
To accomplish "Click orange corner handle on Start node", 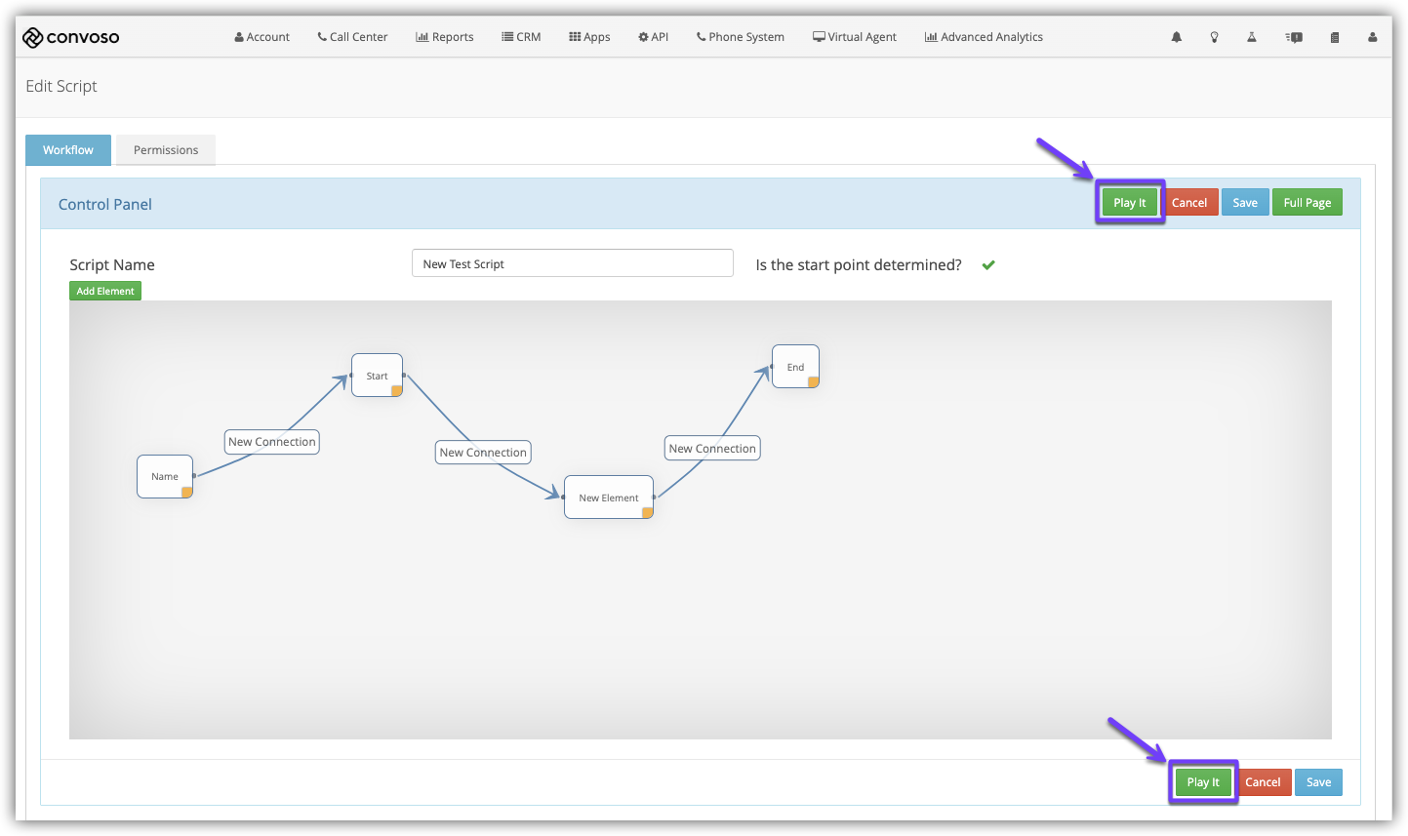I will pyautogui.click(x=397, y=390).
